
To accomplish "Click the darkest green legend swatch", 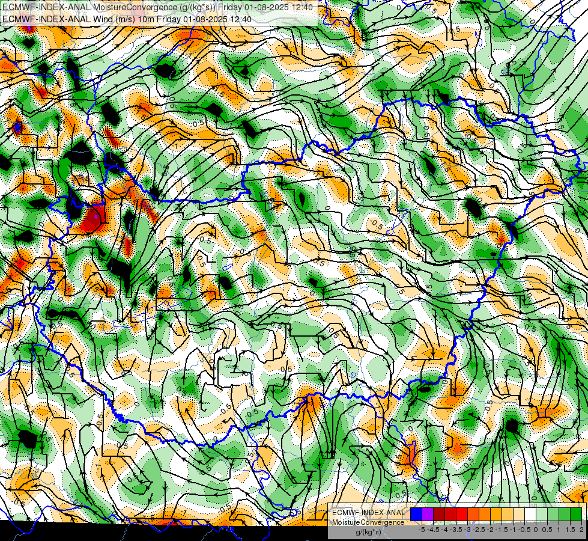I will click(x=576, y=514).
